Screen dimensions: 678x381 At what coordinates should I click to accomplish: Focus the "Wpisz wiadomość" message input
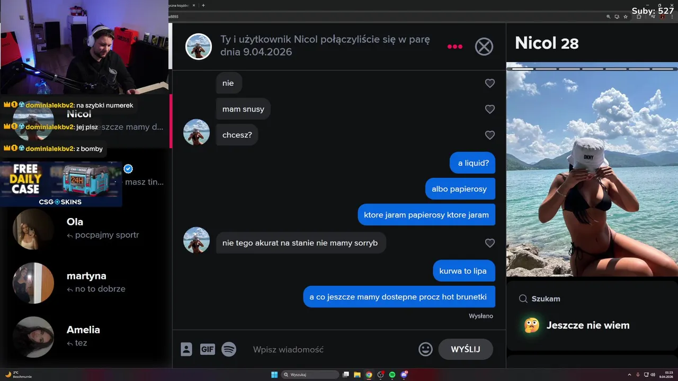(331, 349)
